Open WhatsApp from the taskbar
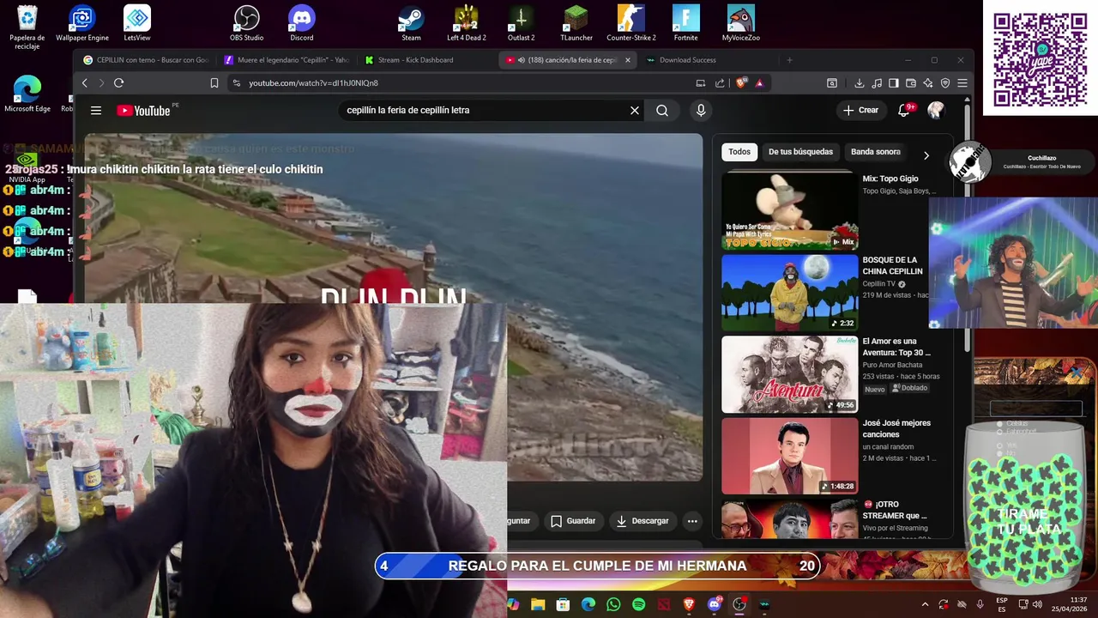 (x=613, y=604)
